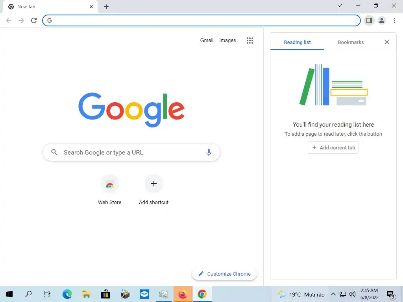Close the New Tab tab

91,7
